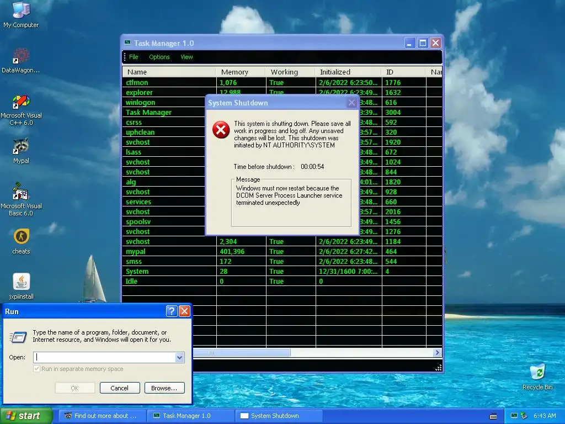Viewport: 565px width, 424px height.
Task: Click the red error icon in System Shutdown
Action: point(221,130)
